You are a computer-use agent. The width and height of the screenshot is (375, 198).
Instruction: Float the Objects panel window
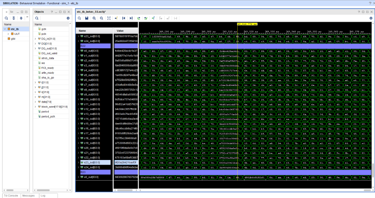tap(65, 12)
